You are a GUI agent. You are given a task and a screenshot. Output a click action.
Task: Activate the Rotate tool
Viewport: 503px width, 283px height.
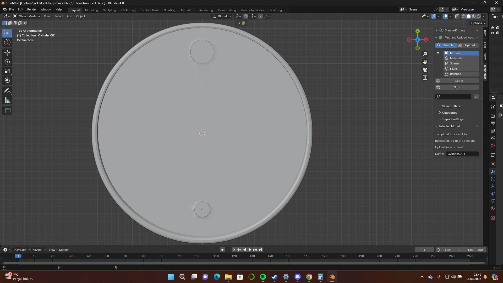[x=7, y=62]
